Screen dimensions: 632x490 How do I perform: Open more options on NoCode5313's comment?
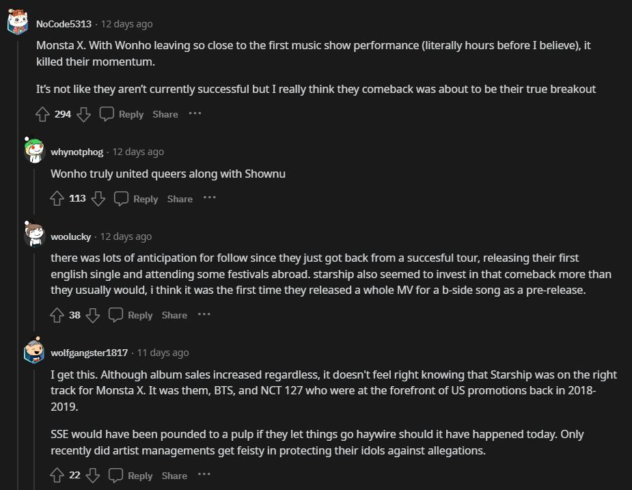195,113
